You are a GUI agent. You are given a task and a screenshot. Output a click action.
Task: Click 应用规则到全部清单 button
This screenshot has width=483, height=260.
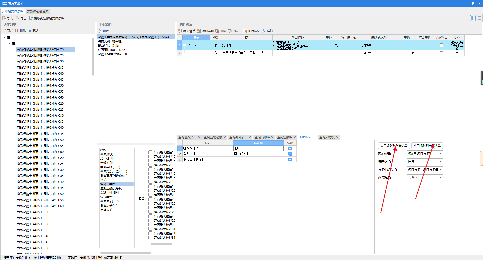(x=427, y=146)
